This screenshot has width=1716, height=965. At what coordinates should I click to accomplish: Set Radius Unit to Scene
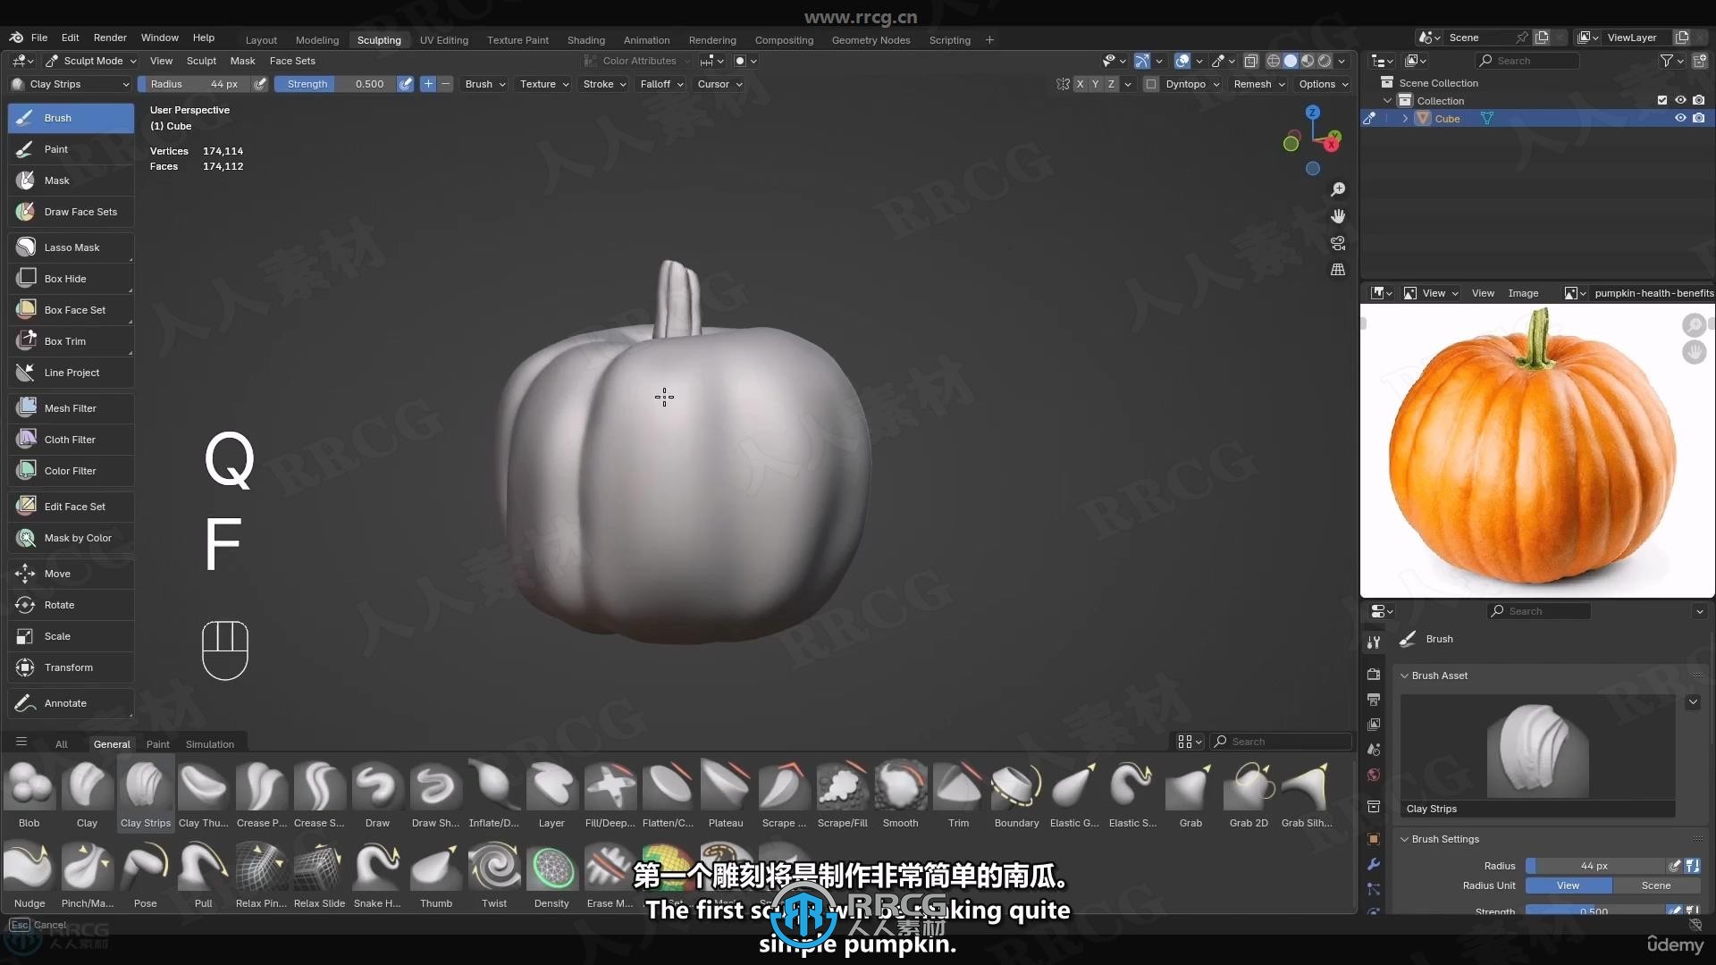coord(1656,885)
